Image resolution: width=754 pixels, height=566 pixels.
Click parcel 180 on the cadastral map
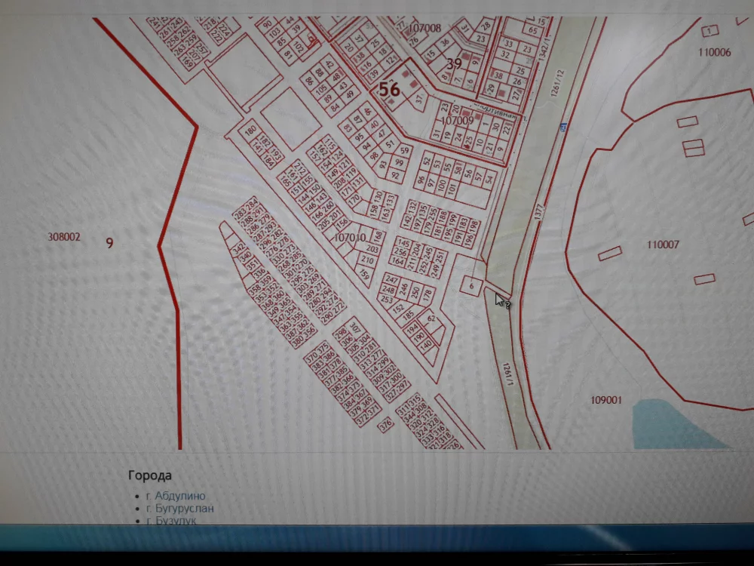pos(250,131)
